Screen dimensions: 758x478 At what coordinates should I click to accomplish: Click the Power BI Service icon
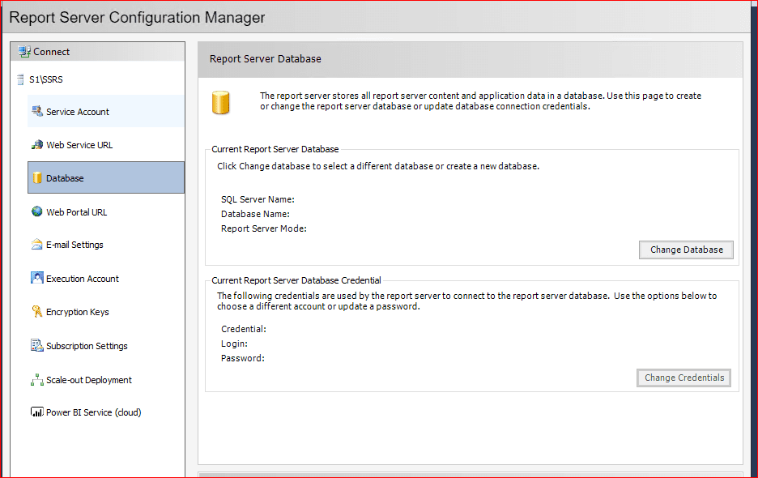(36, 412)
